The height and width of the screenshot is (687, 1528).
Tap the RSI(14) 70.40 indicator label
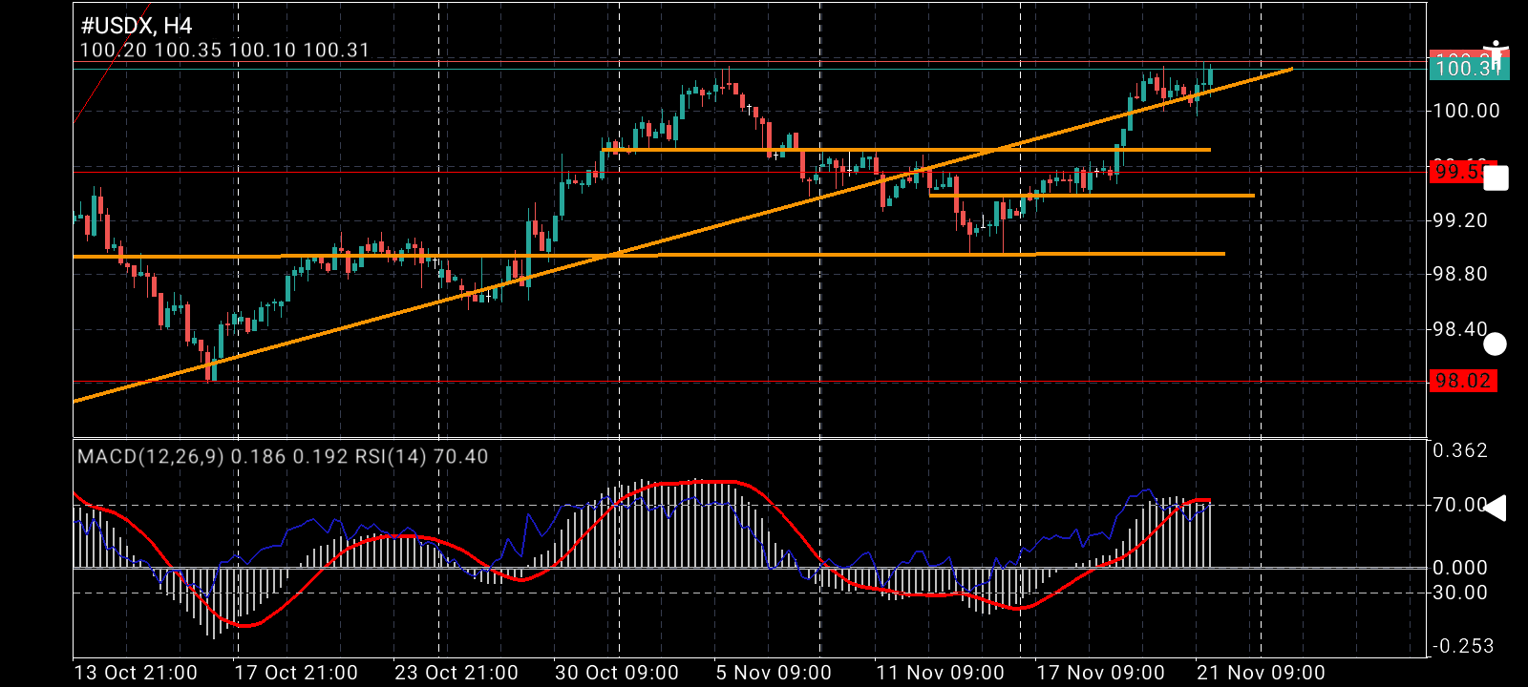(421, 456)
